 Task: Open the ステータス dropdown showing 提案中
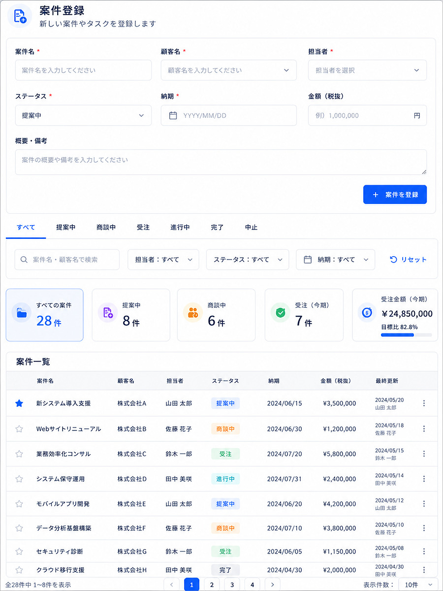(x=83, y=115)
